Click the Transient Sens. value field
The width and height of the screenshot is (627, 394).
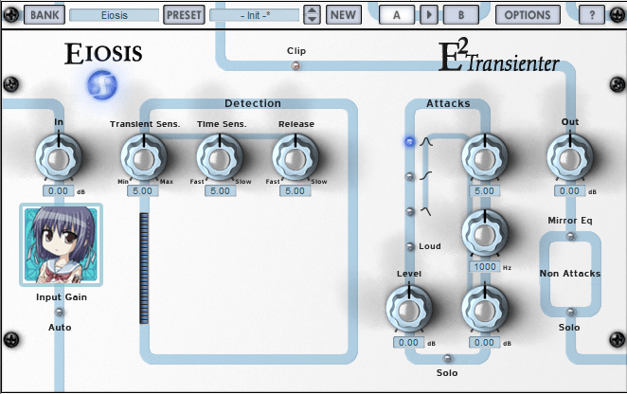click(143, 191)
